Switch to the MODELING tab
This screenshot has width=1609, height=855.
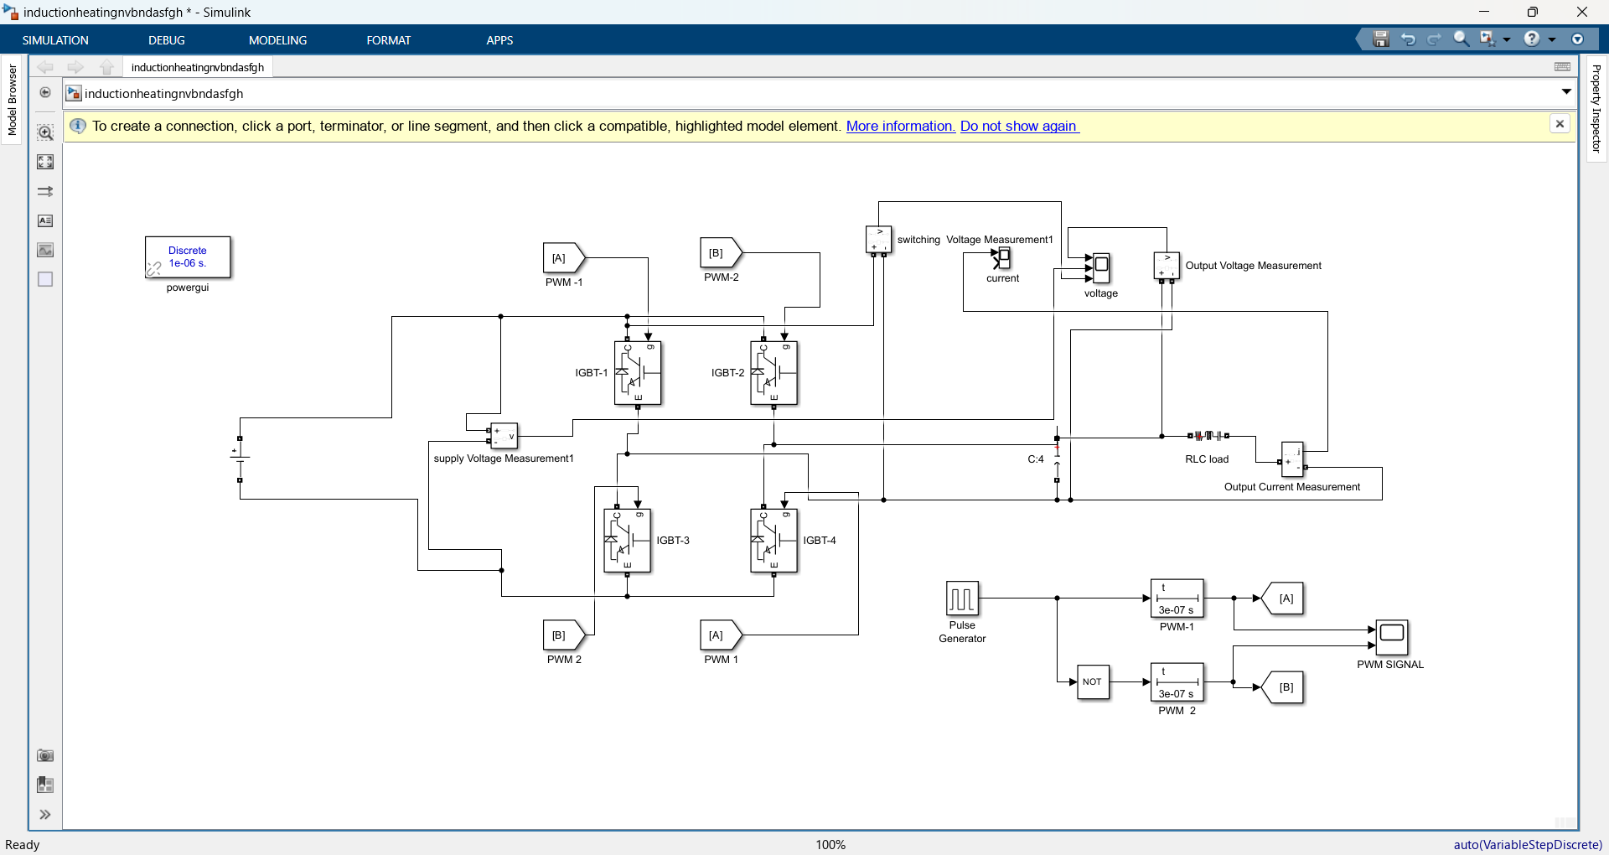277,40
